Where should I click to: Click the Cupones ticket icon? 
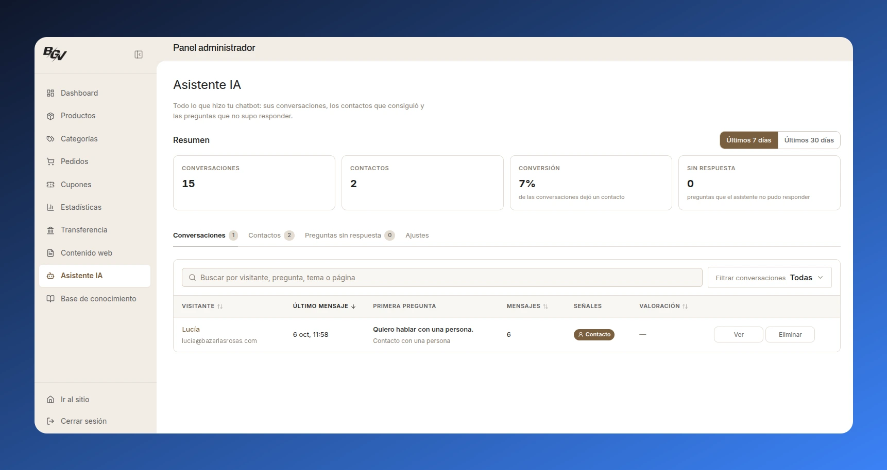coord(50,185)
